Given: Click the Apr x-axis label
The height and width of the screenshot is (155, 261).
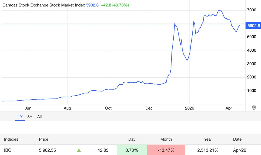Looking at the screenshot, I should [229, 108].
